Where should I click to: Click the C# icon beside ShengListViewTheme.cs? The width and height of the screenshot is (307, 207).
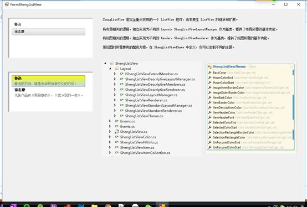coord(122,116)
